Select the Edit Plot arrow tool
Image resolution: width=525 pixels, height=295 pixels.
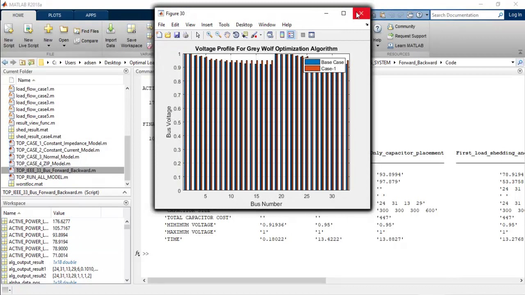pos(198,35)
